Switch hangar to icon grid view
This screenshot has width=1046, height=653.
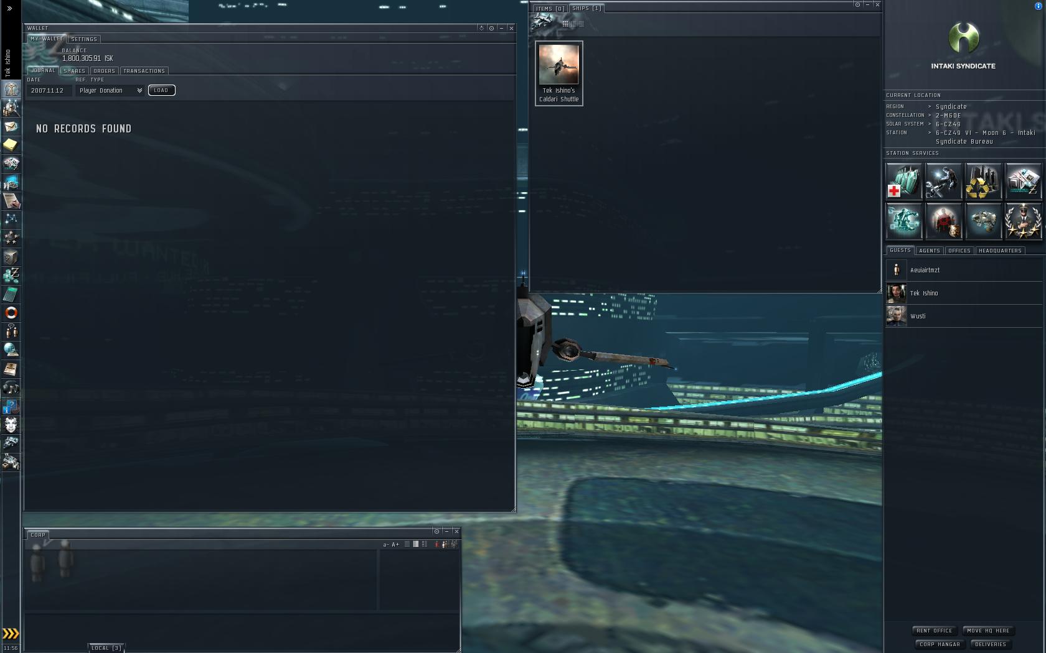pos(565,24)
